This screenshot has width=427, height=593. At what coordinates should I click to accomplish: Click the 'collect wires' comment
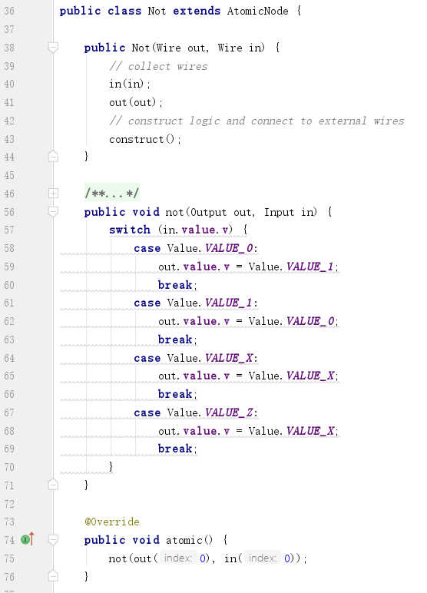click(x=158, y=66)
